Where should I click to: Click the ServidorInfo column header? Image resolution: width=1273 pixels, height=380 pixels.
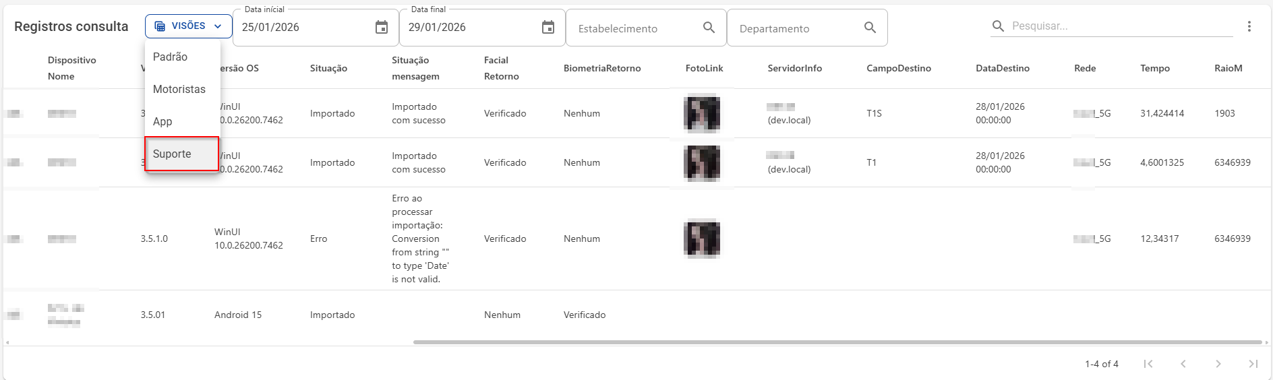click(x=794, y=68)
